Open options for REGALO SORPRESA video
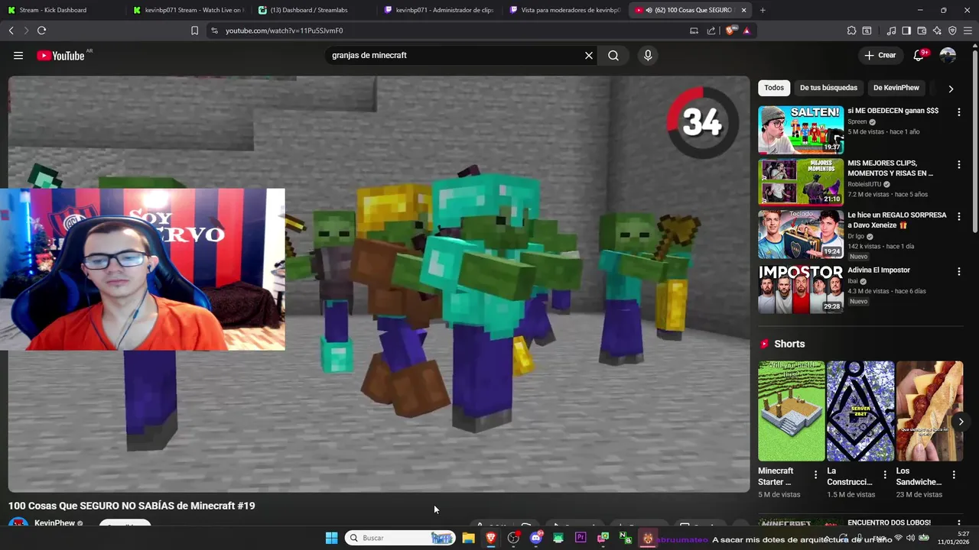The width and height of the screenshot is (979, 550). (958, 216)
